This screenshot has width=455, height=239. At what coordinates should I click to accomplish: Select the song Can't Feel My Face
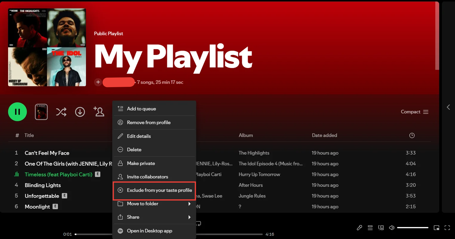click(47, 153)
